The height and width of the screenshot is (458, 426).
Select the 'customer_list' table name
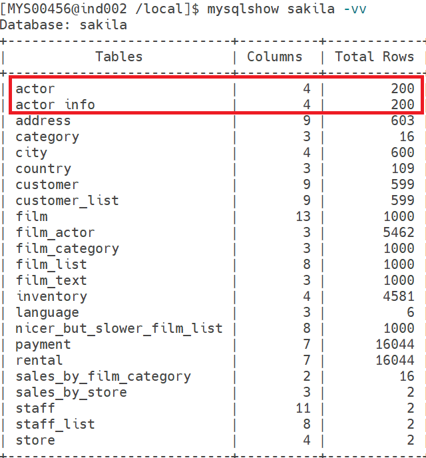click(67, 200)
